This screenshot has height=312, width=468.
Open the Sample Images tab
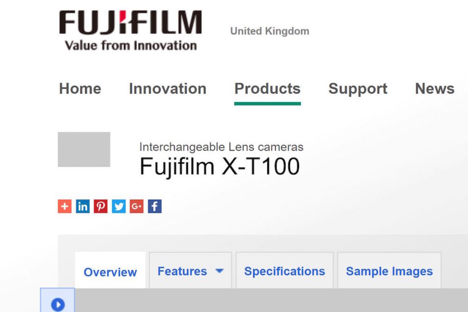pyautogui.click(x=389, y=271)
